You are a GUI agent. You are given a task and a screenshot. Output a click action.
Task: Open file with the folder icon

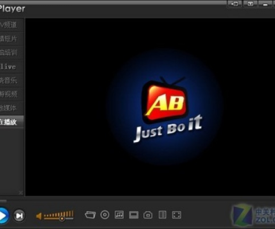90,214
